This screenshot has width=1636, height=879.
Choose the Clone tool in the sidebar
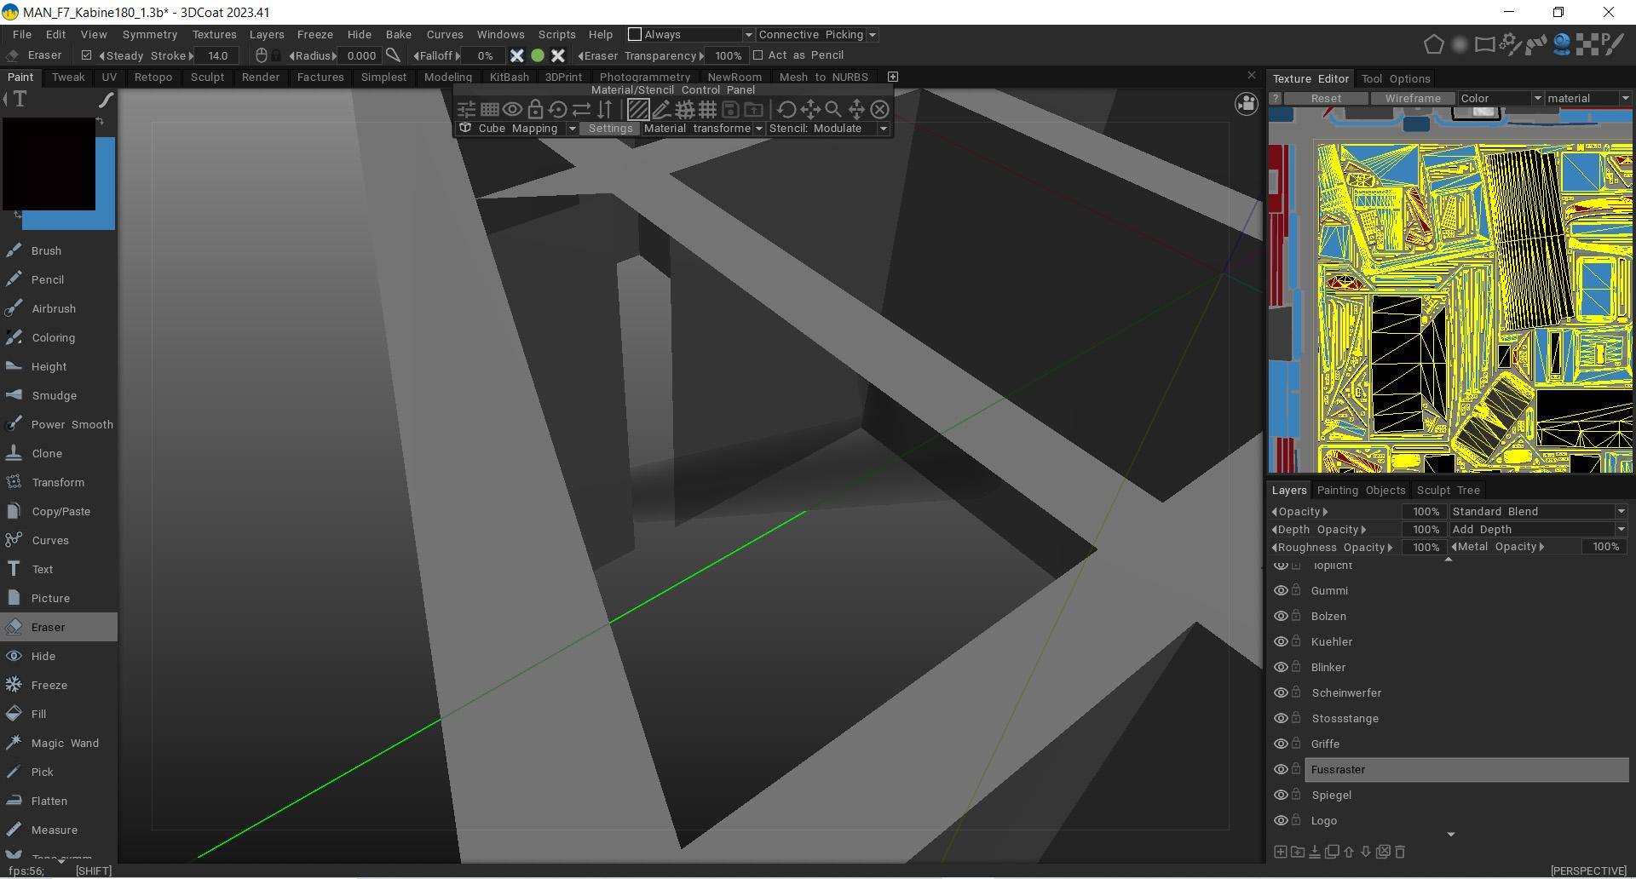tap(47, 453)
